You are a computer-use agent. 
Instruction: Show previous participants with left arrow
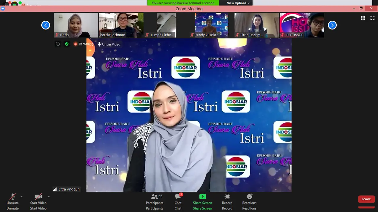tap(45, 25)
